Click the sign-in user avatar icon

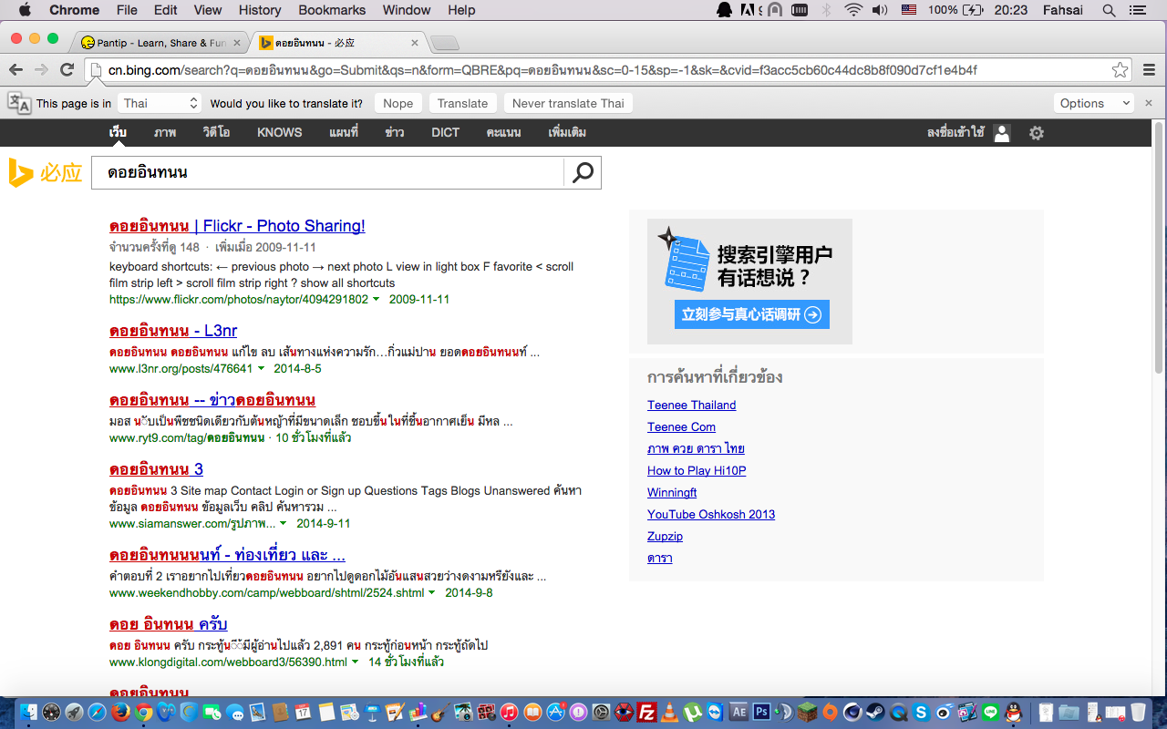1002,133
